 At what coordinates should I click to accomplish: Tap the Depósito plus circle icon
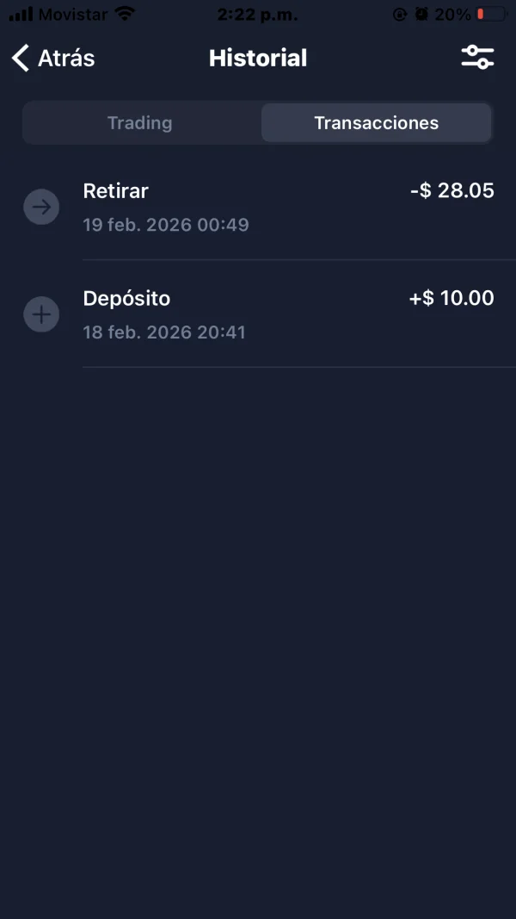pos(41,314)
